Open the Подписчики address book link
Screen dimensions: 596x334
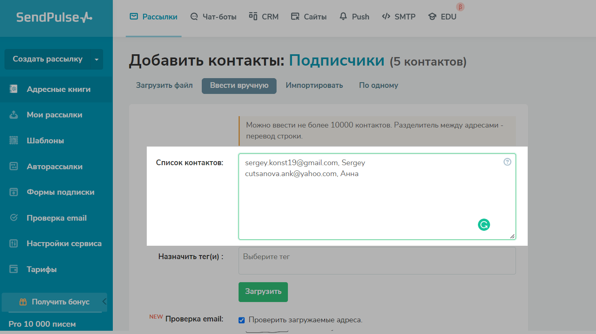pyautogui.click(x=336, y=61)
